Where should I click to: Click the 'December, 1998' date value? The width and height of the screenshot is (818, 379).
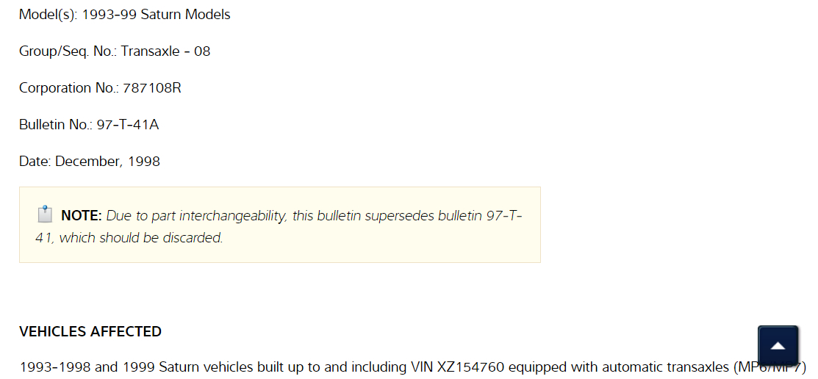[108, 162]
